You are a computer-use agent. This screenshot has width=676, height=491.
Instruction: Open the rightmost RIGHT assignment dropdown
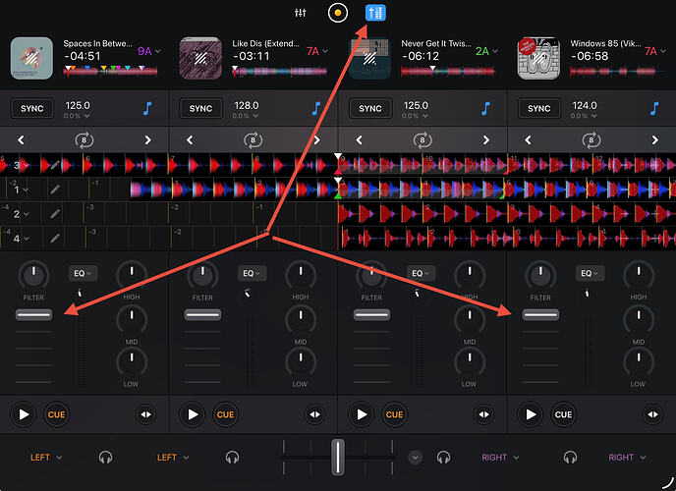point(626,457)
